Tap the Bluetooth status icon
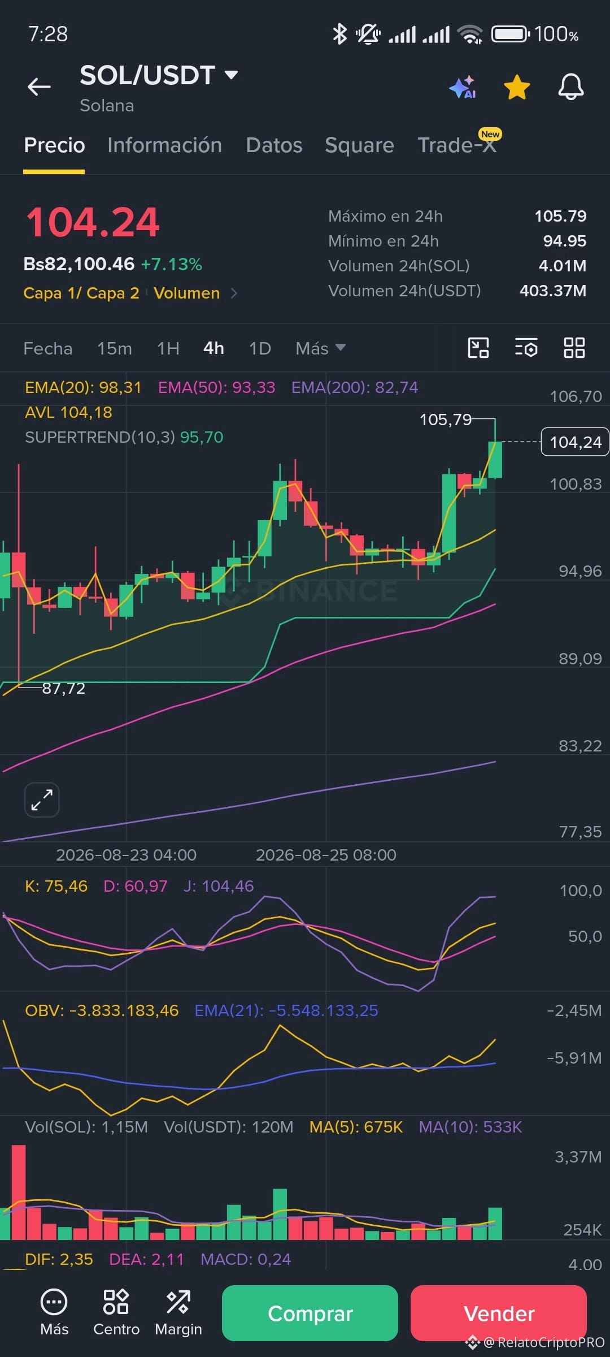Image resolution: width=610 pixels, height=1357 pixels. coord(339,34)
